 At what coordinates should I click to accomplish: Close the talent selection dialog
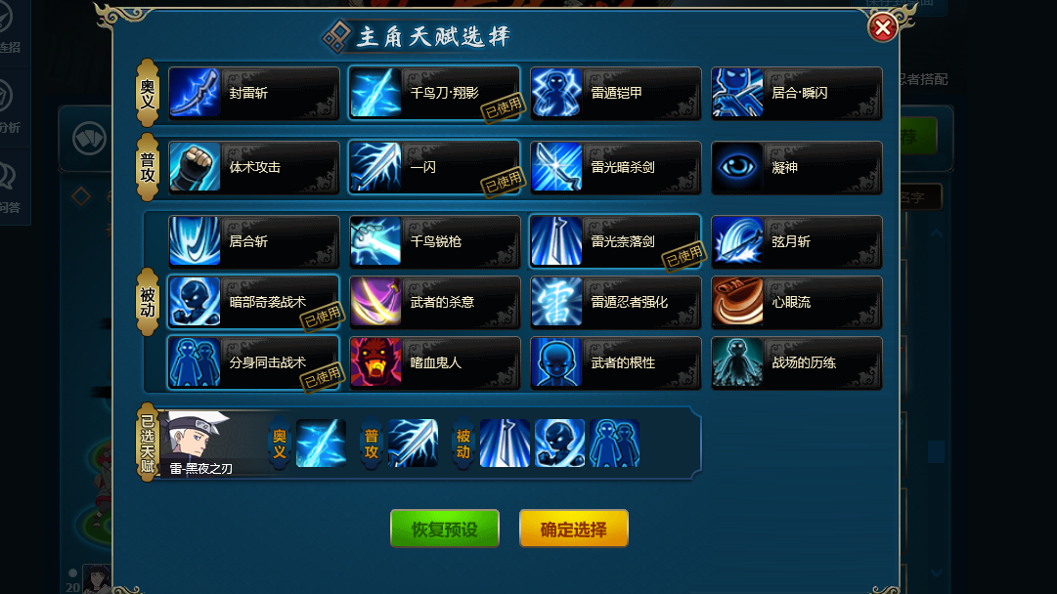click(x=882, y=27)
